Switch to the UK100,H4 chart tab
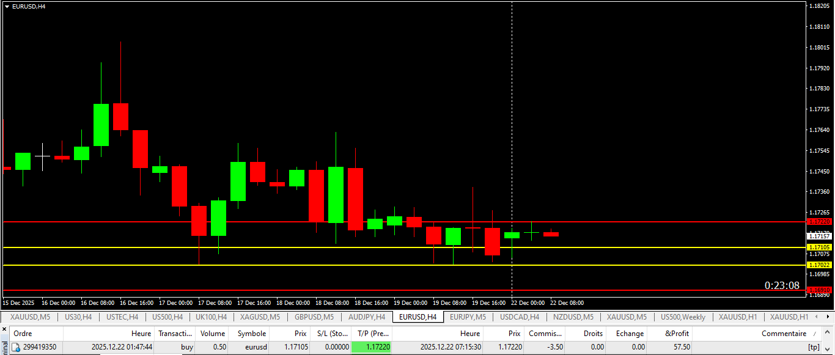The image size is (835, 355). click(x=212, y=317)
